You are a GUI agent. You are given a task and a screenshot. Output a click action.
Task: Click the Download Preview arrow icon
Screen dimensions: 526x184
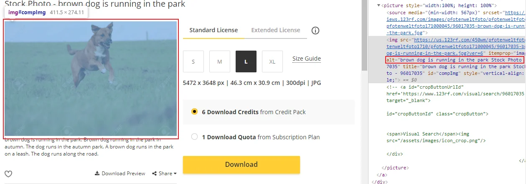(x=97, y=174)
